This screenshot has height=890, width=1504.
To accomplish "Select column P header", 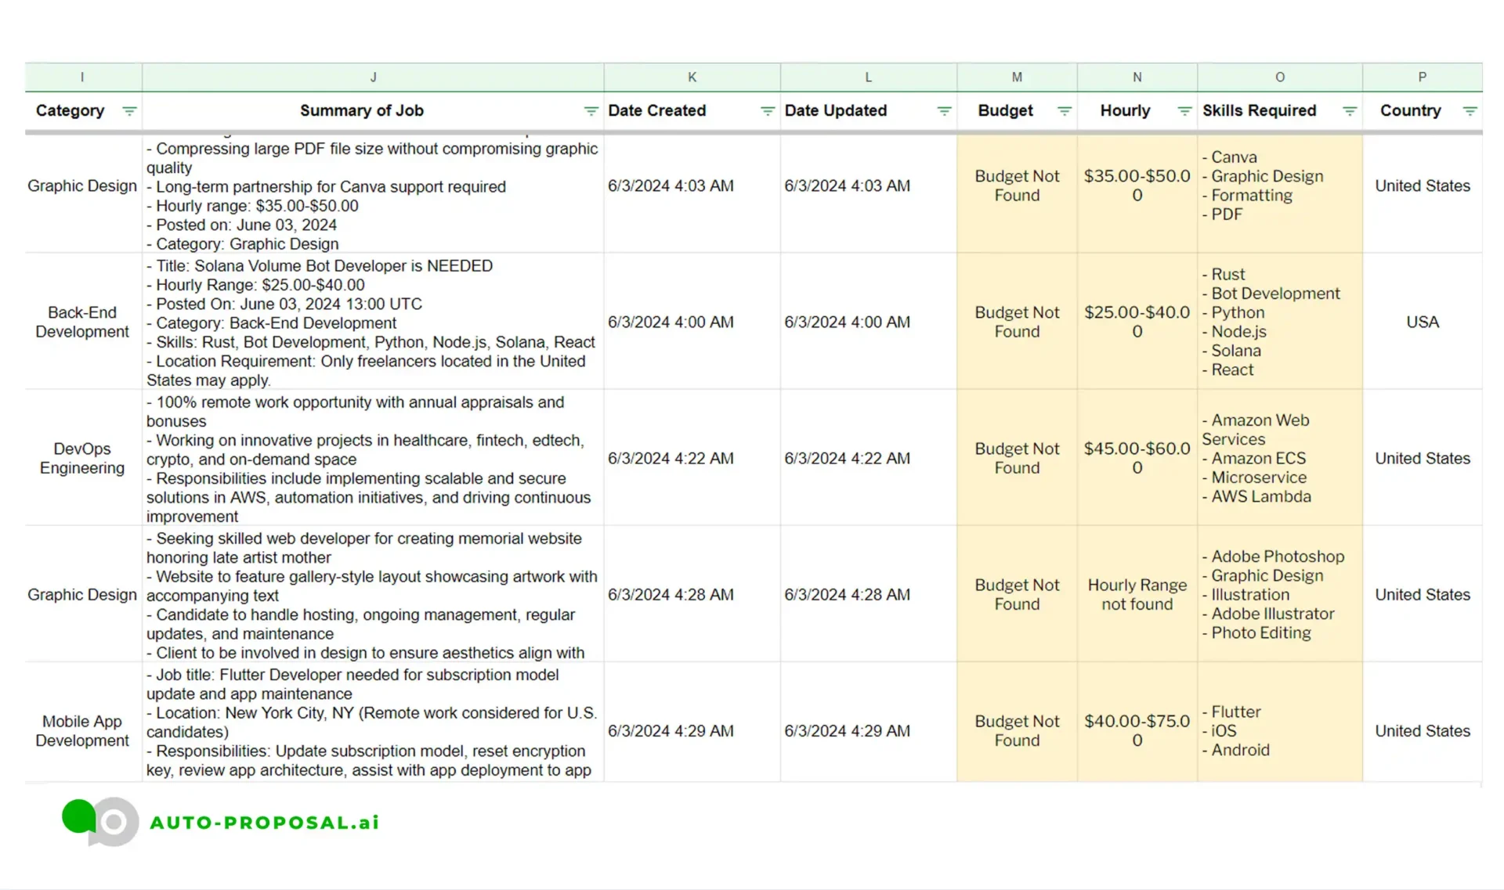I will (x=1422, y=77).
